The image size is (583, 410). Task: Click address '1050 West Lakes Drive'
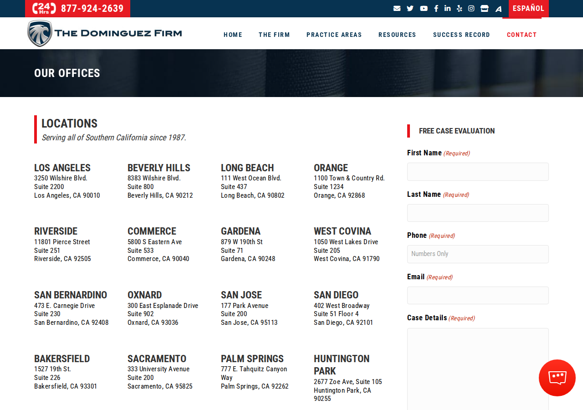click(346, 242)
